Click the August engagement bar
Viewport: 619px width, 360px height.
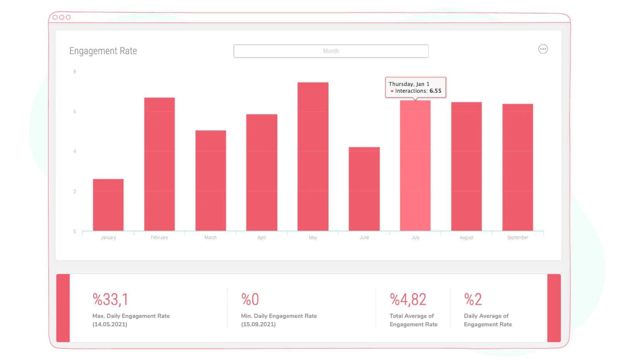[x=467, y=166]
